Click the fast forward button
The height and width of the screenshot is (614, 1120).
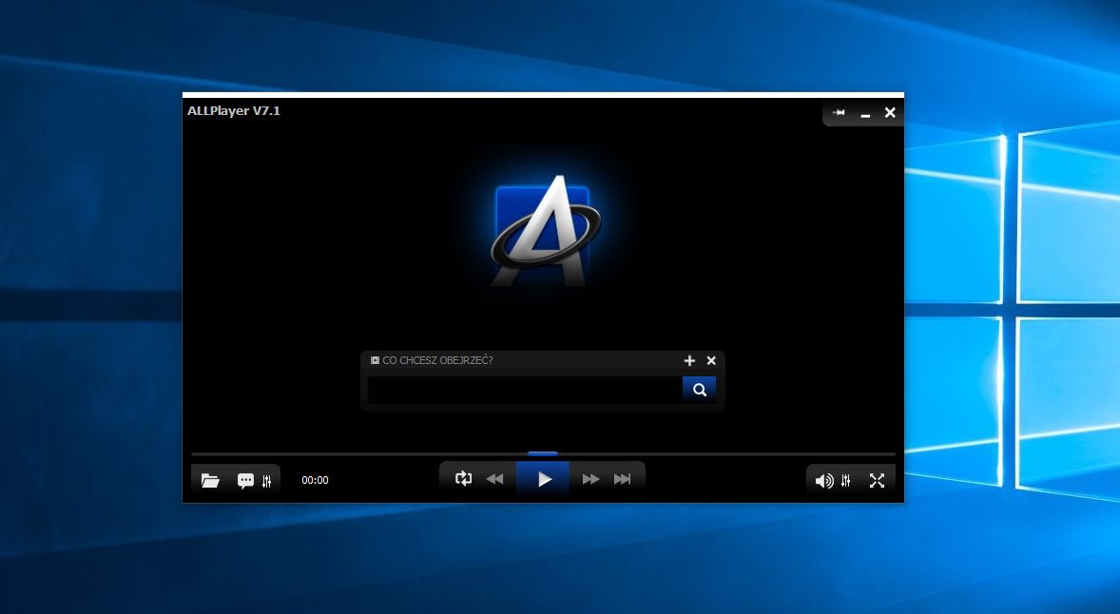(x=590, y=478)
